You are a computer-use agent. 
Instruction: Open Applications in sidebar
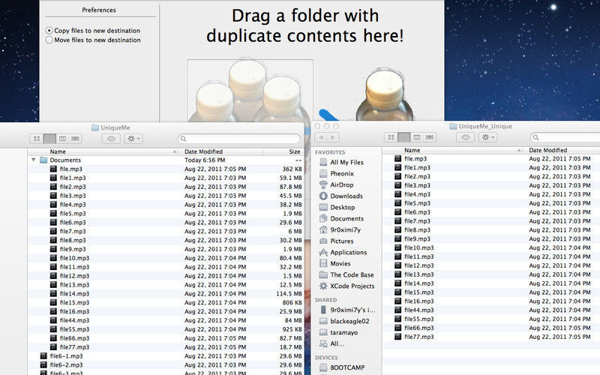[343, 252]
